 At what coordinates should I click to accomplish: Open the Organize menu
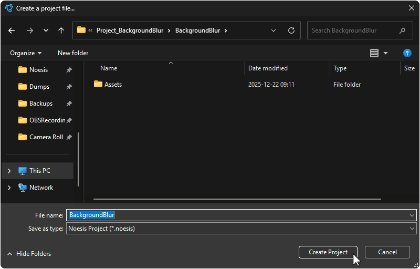click(x=26, y=53)
